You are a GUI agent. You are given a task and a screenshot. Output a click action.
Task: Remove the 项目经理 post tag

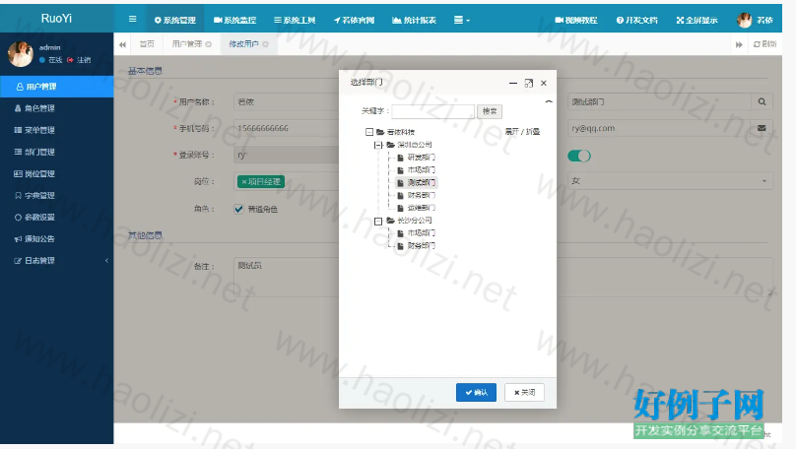pyautogui.click(x=244, y=182)
